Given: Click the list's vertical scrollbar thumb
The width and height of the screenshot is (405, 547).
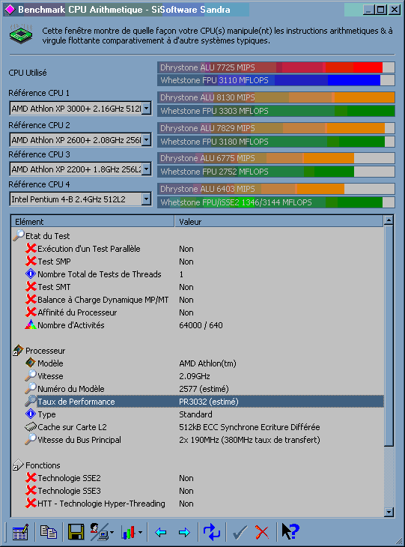Looking at the screenshot, I should (389, 335).
